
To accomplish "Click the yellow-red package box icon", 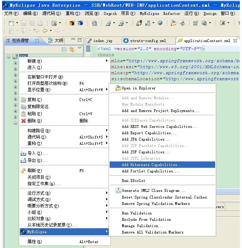I will (72, 23).
